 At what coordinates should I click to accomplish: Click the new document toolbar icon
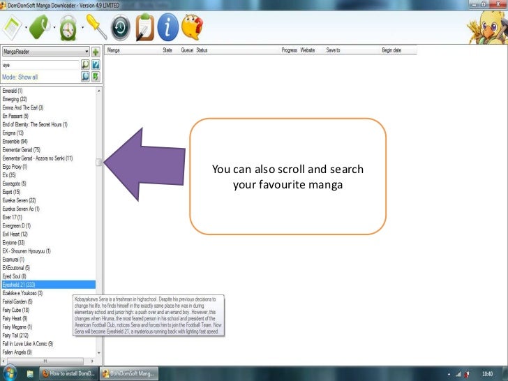pyautogui.click(x=12, y=28)
